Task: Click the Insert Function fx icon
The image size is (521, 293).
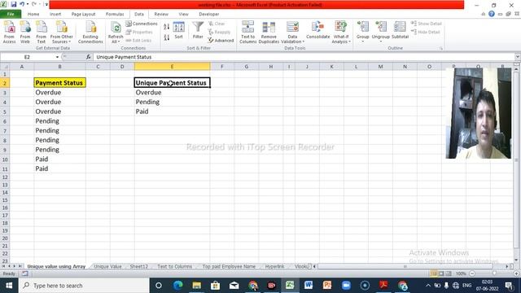Action: tap(89, 57)
